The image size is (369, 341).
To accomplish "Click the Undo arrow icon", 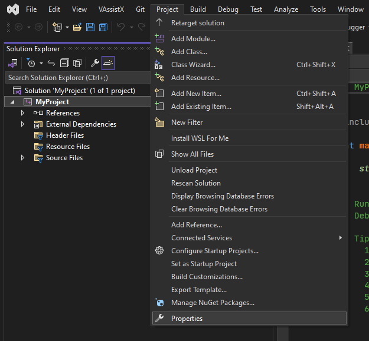I will (x=121, y=27).
